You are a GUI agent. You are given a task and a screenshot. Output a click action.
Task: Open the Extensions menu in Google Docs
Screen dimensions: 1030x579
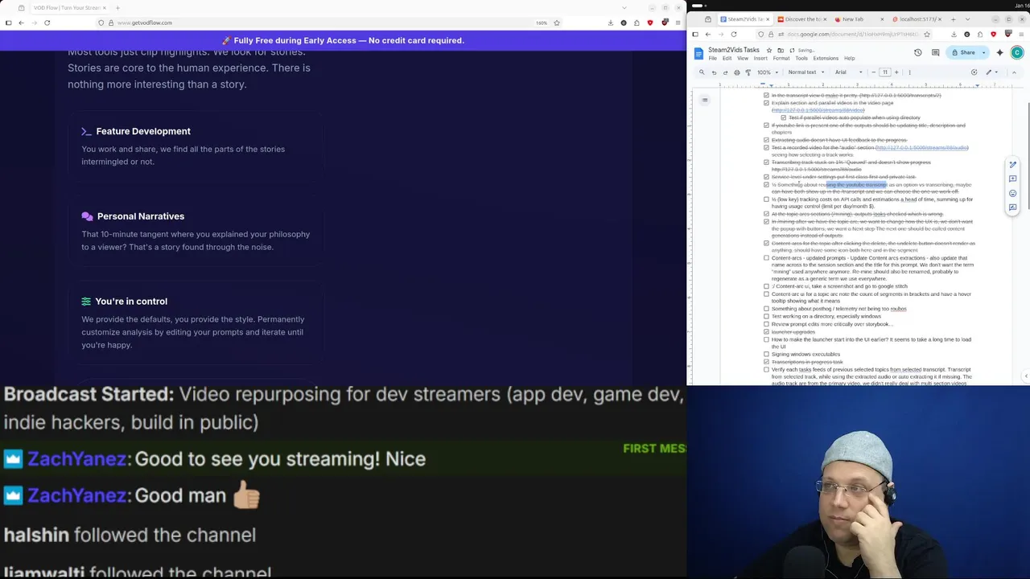click(x=826, y=59)
